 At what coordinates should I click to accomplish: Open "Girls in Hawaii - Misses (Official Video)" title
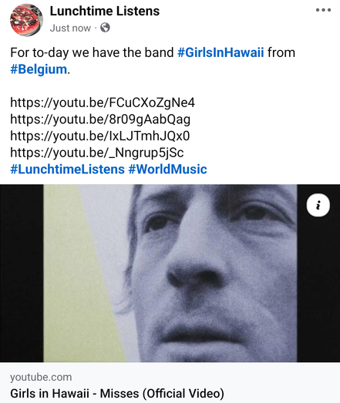point(117,394)
